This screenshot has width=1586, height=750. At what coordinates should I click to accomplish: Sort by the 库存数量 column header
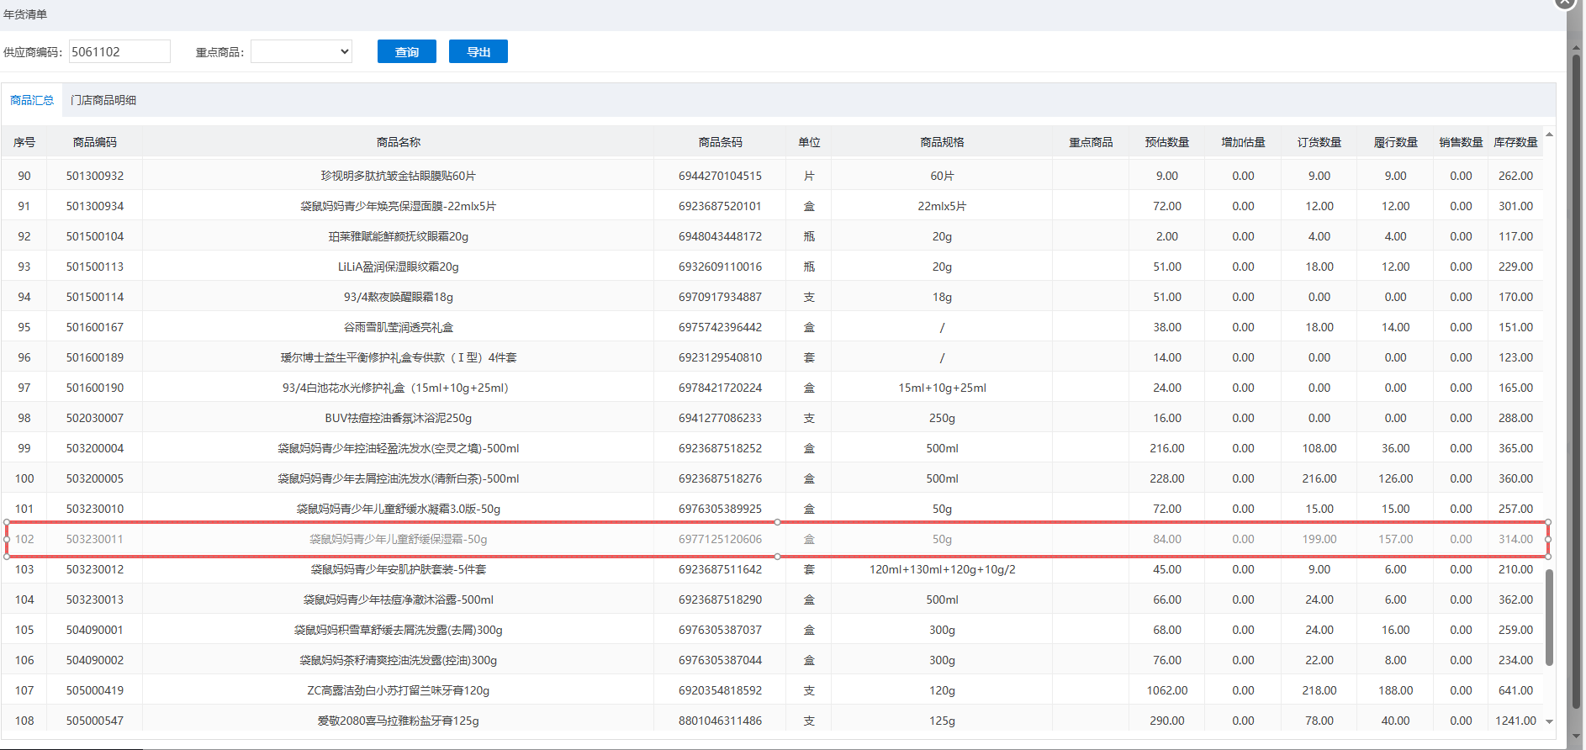(x=1515, y=142)
